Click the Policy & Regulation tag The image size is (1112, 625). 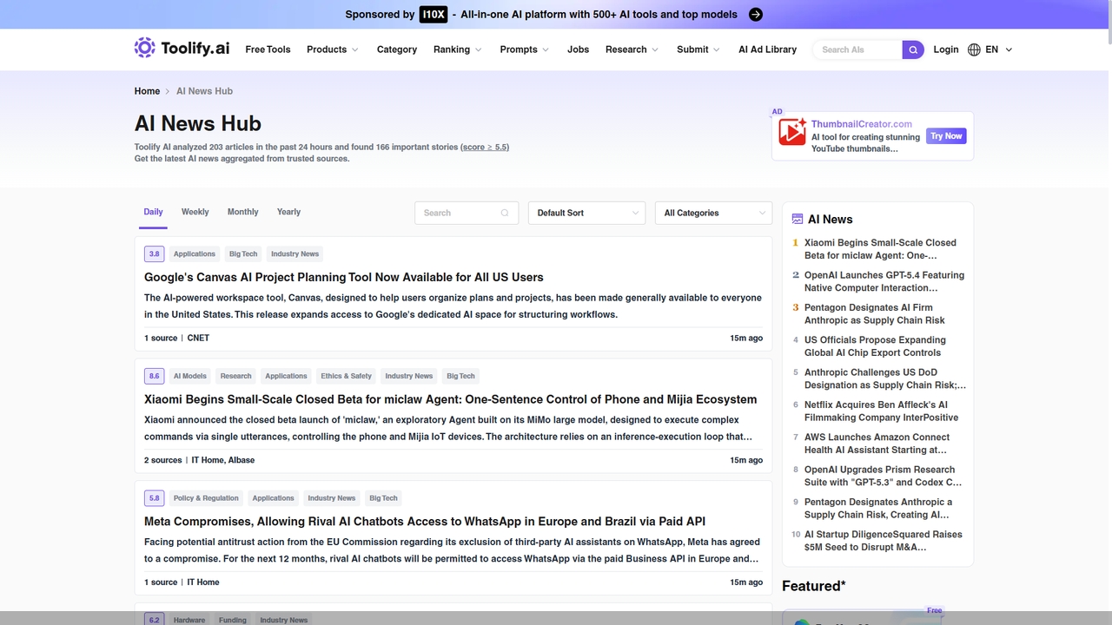pos(206,498)
